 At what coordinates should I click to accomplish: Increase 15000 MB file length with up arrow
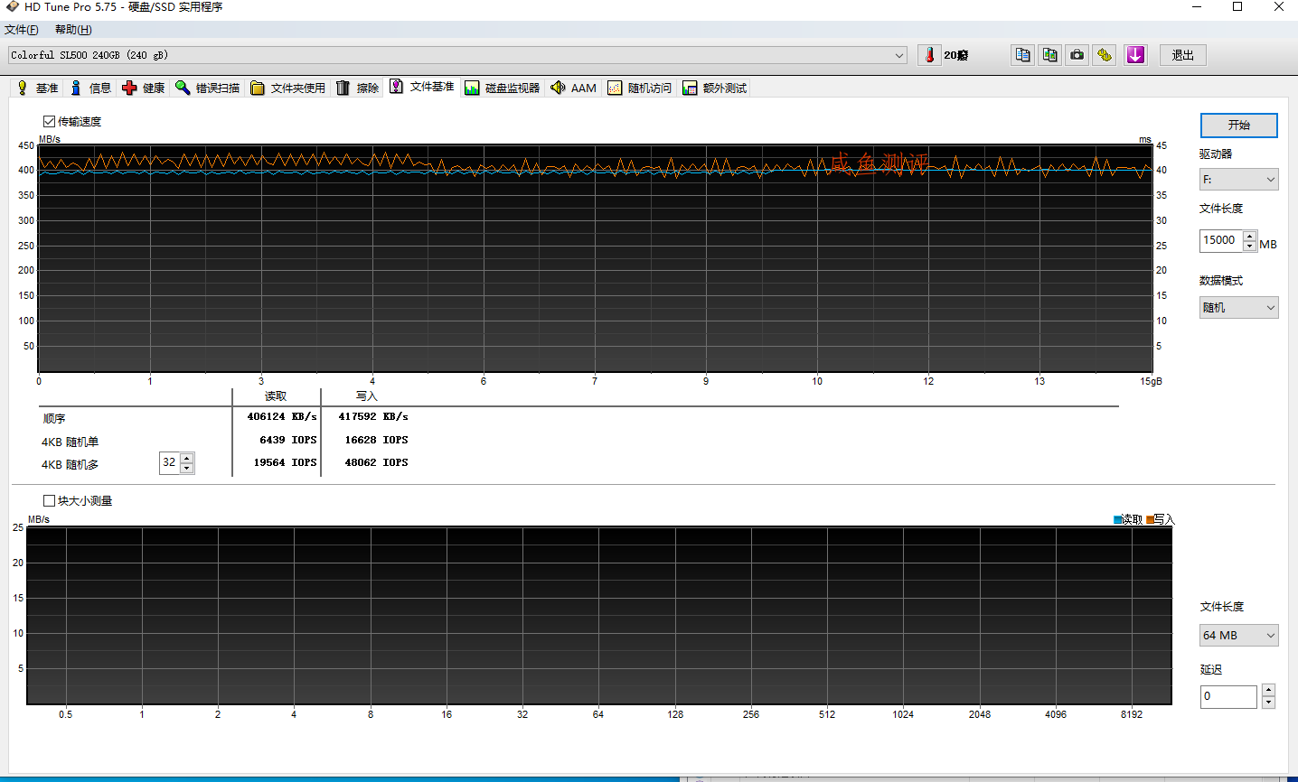click(1249, 237)
